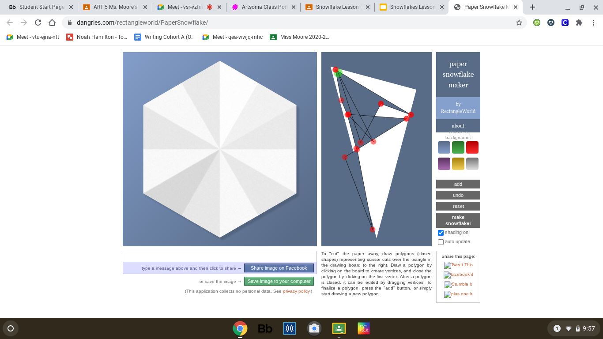Bookmark this page with the star icon

(x=519, y=23)
